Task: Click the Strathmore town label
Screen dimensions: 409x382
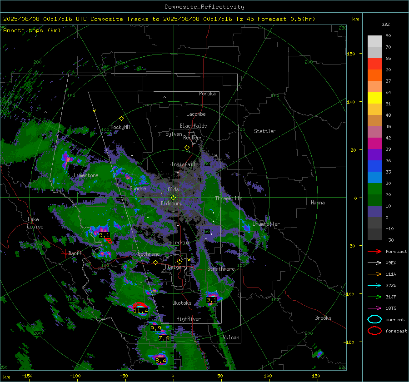Action: click(221, 269)
